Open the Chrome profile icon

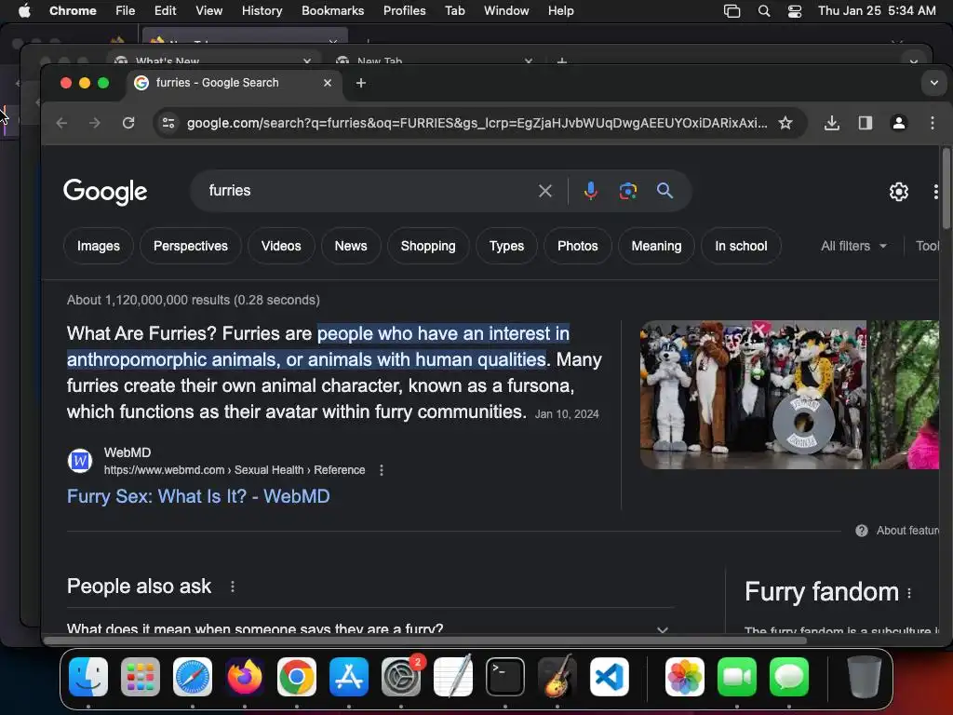coord(899,123)
